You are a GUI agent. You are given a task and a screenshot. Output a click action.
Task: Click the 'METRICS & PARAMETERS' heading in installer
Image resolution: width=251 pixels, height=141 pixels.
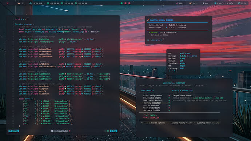point(182,90)
